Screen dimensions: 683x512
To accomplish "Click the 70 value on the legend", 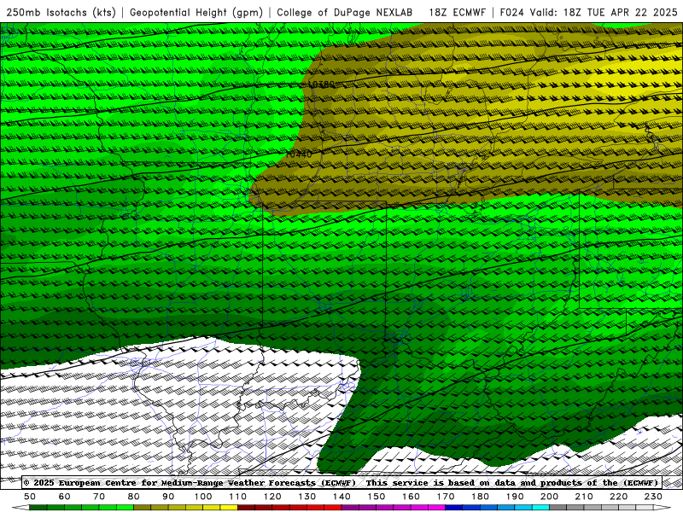I will pyautogui.click(x=99, y=497).
